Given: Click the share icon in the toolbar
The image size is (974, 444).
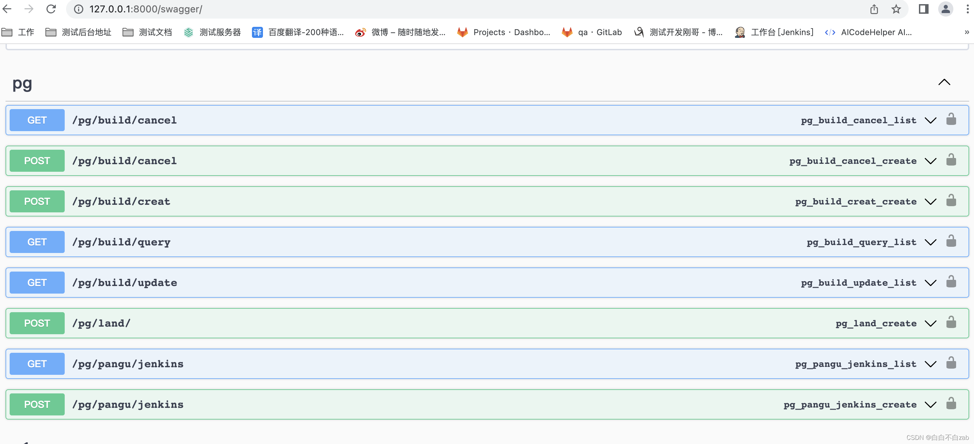Looking at the screenshot, I should (874, 9).
